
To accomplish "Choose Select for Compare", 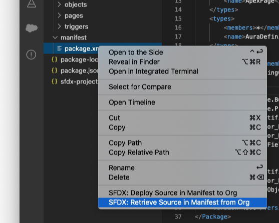I will tap(182, 87).
